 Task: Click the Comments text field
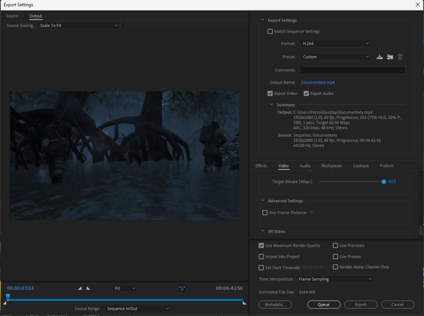pos(353,70)
